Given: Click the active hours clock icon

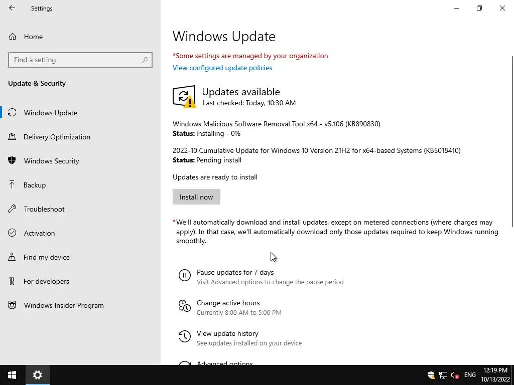Looking at the screenshot, I should (185, 306).
